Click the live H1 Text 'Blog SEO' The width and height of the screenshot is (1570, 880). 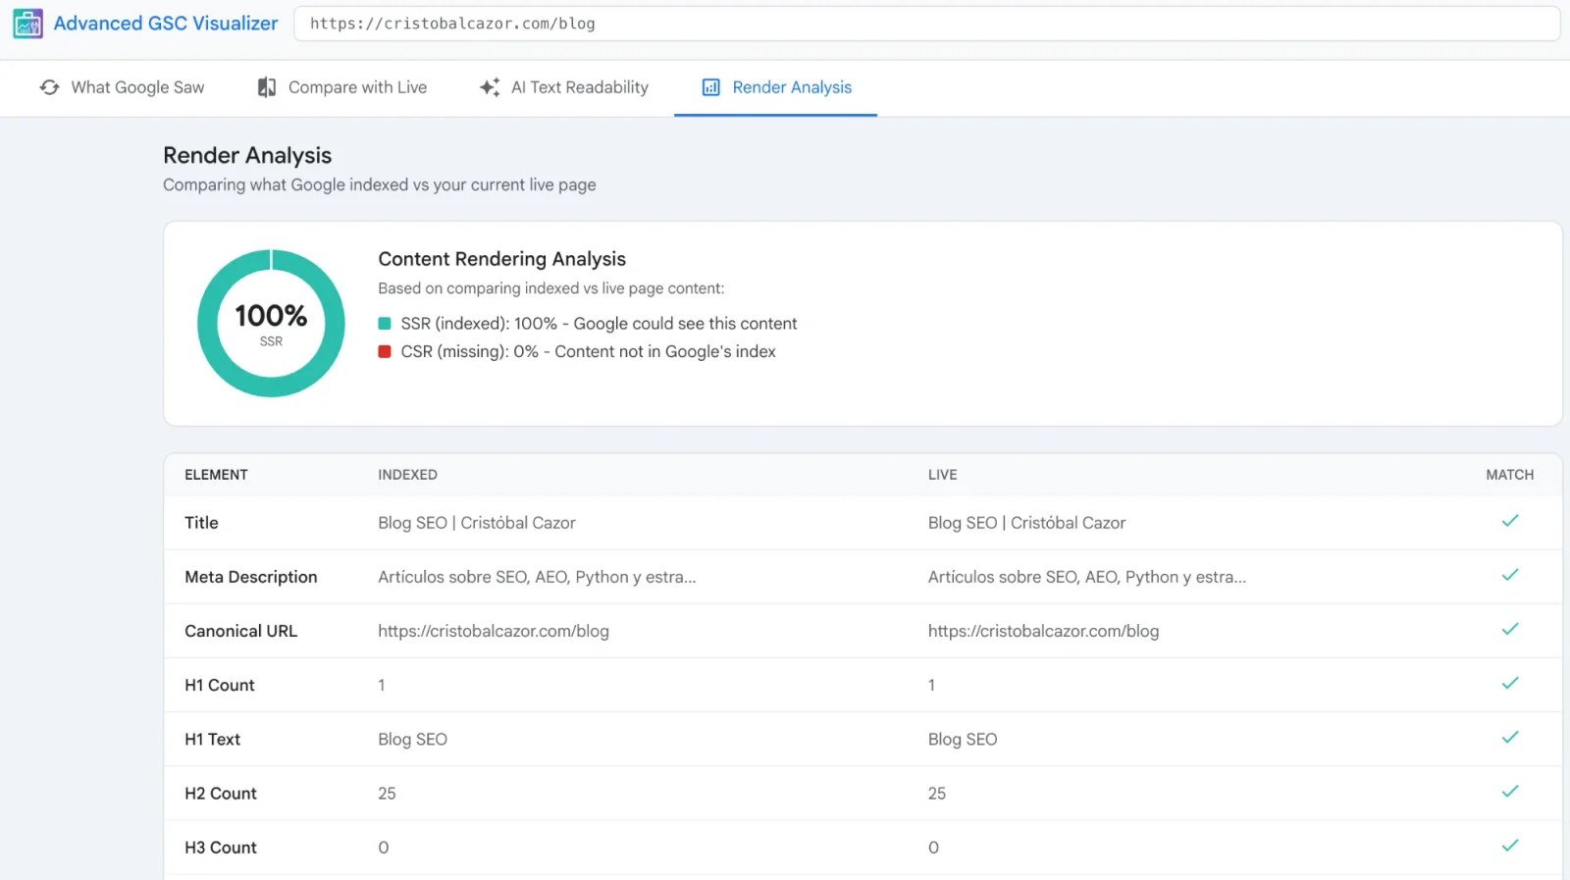(x=963, y=739)
